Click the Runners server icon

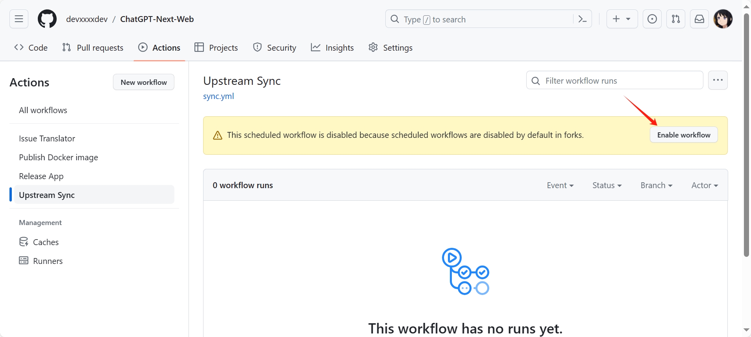[x=24, y=260]
